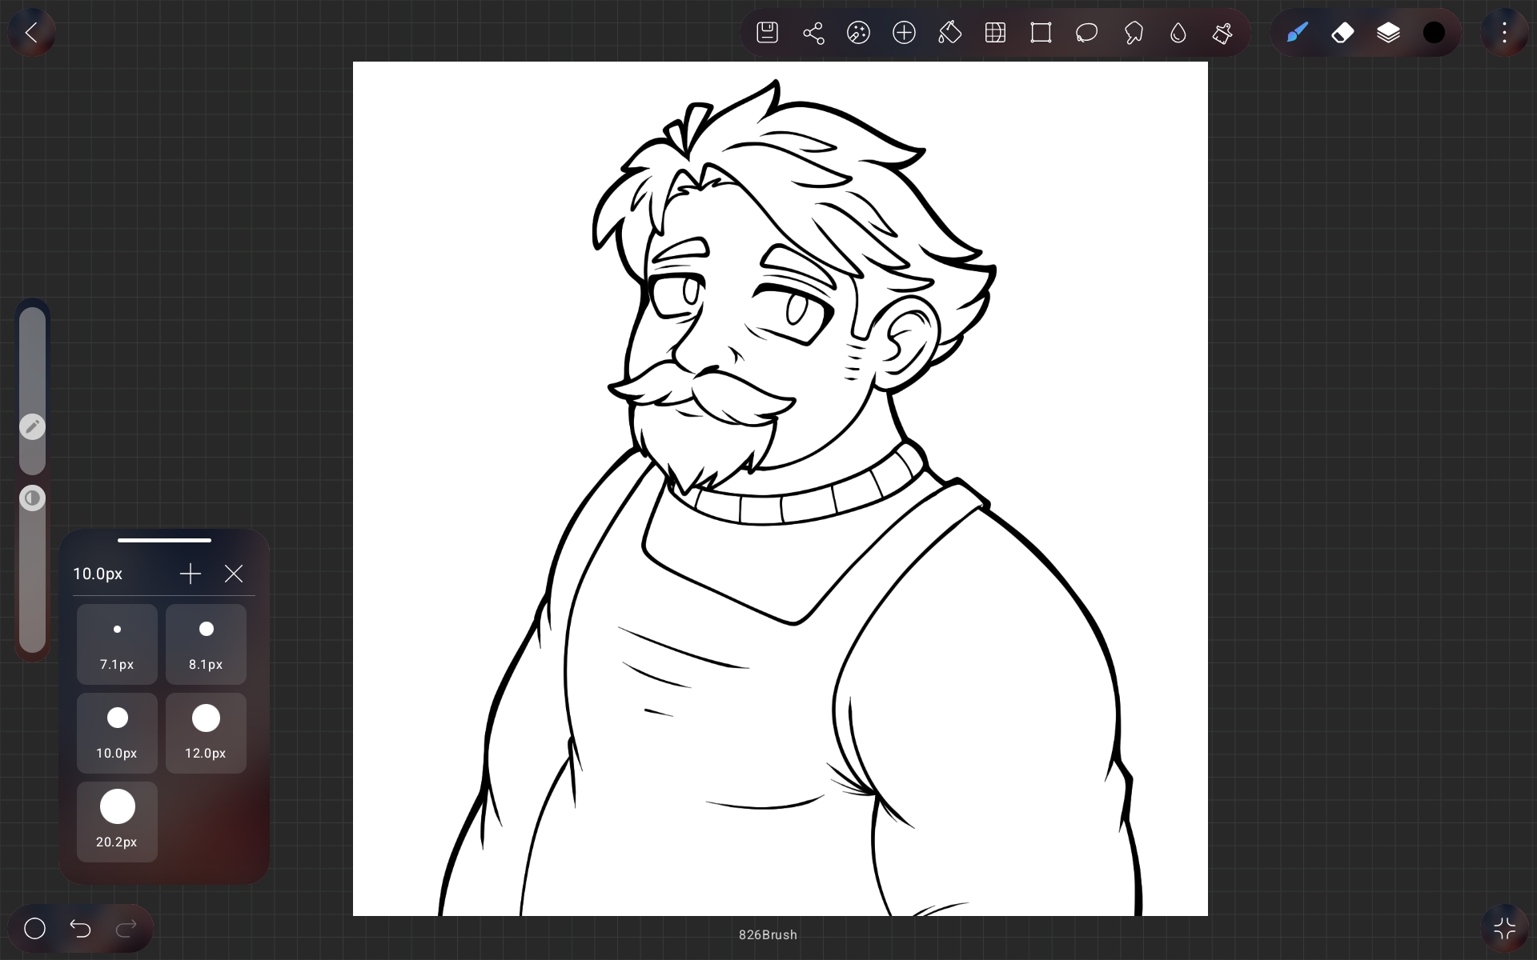Image resolution: width=1537 pixels, height=960 pixels.
Task: Open the three-dot overflow menu
Action: [x=1504, y=33]
